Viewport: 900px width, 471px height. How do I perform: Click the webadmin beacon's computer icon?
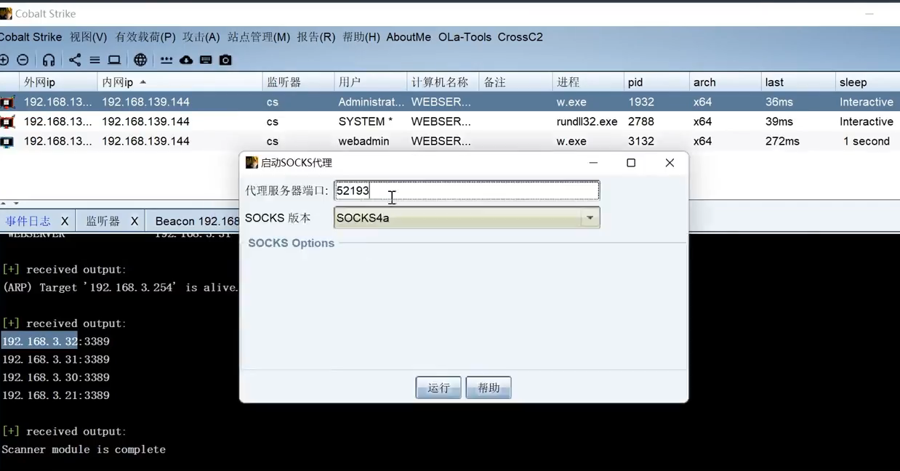7,142
